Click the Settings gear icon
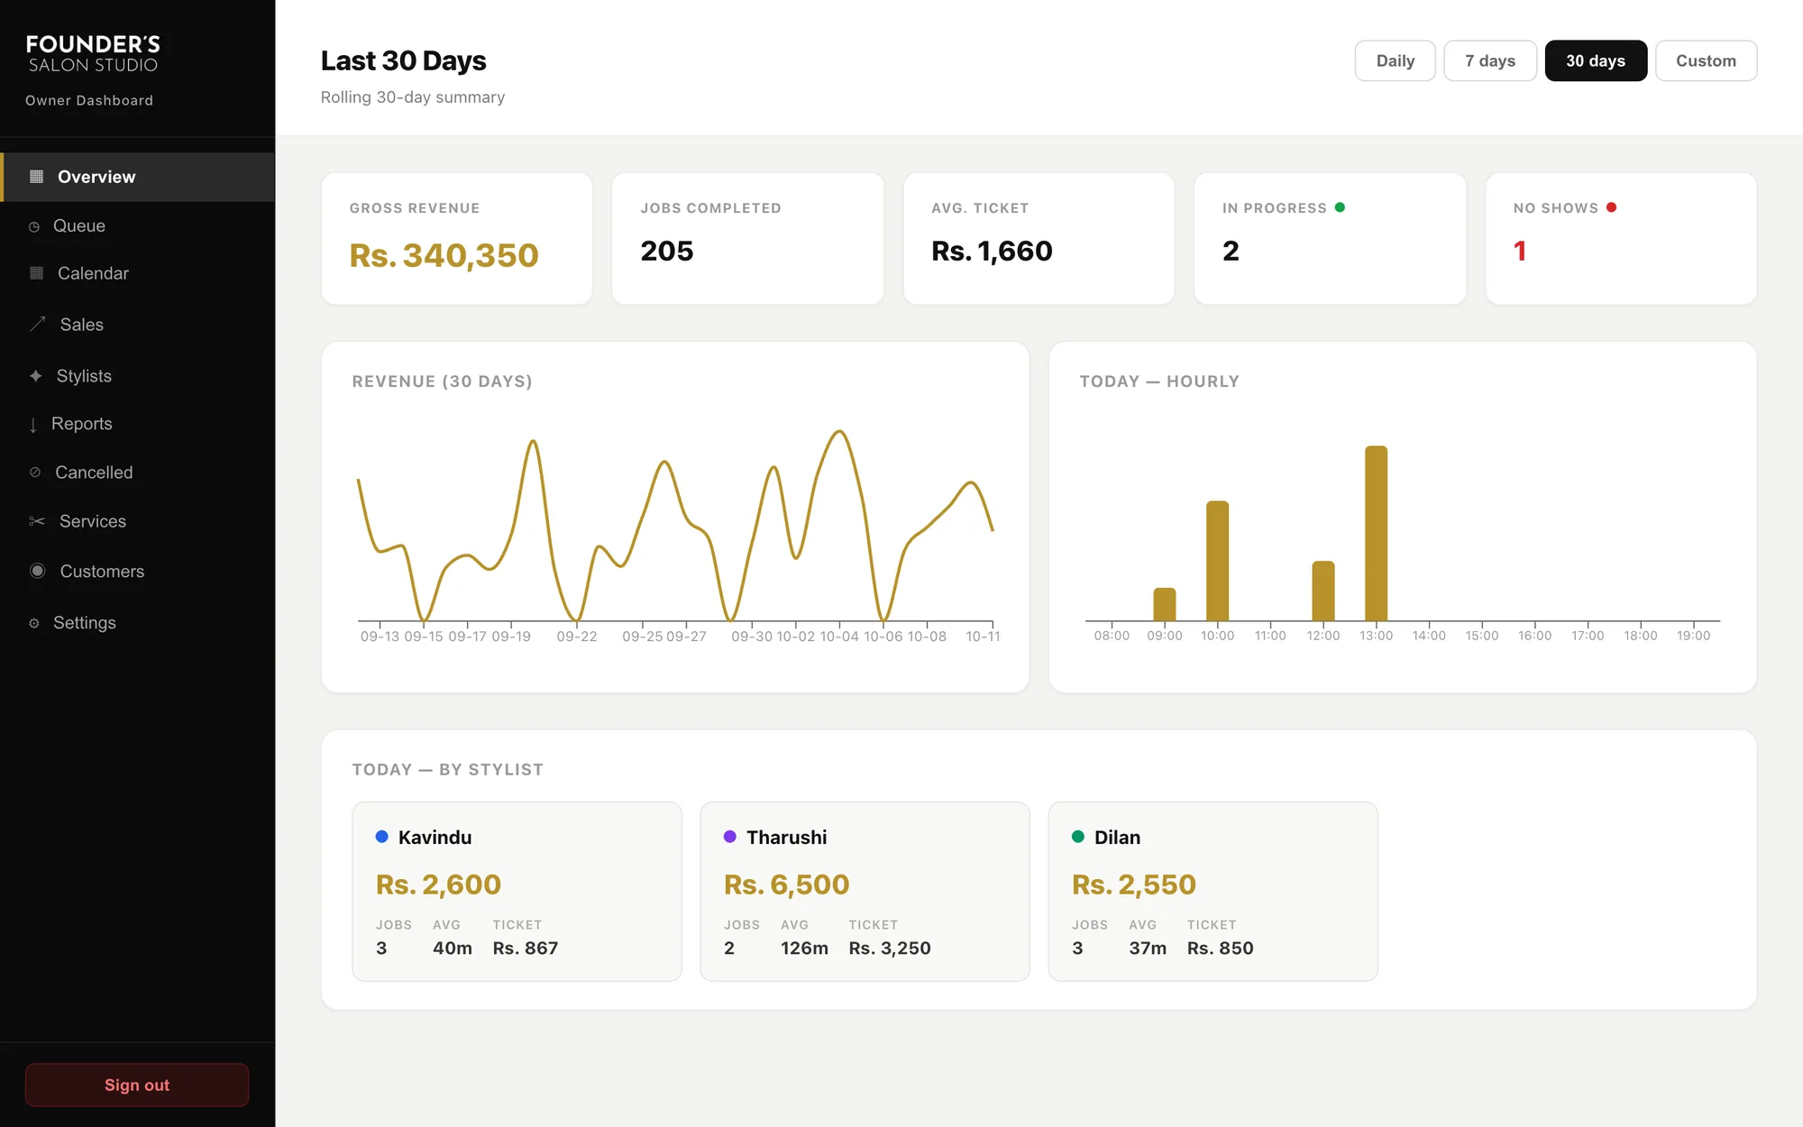Image resolution: width=1803 pixels, height=1127 pixels. tap(34, 623)
